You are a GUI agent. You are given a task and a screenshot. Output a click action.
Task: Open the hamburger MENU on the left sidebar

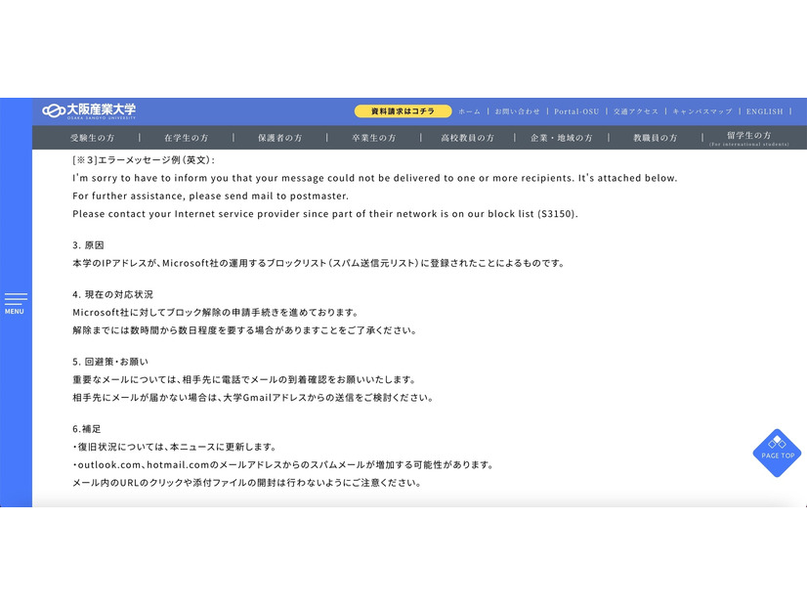click(x=14, y=303)
